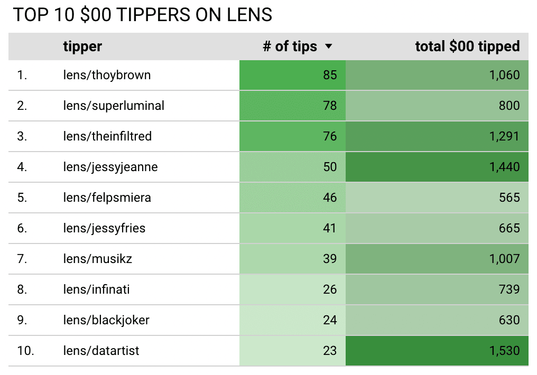The width and height of the screenshot is (537, 375).
Task: Click the lens/infinati tipper name
Action: (96, 289)
